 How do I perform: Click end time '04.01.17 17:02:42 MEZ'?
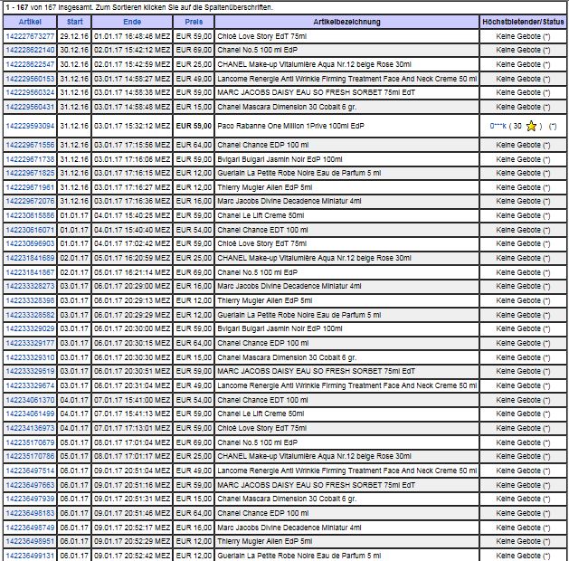click(x=132, y=243)
